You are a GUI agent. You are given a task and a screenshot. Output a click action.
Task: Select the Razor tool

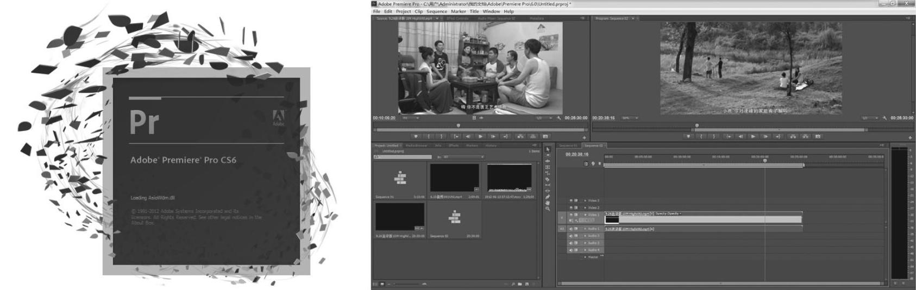point(548,179)
